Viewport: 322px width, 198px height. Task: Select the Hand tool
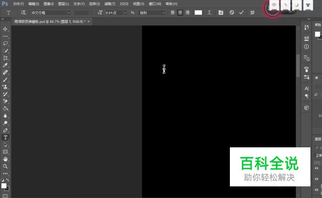click(x=5, y=159)
